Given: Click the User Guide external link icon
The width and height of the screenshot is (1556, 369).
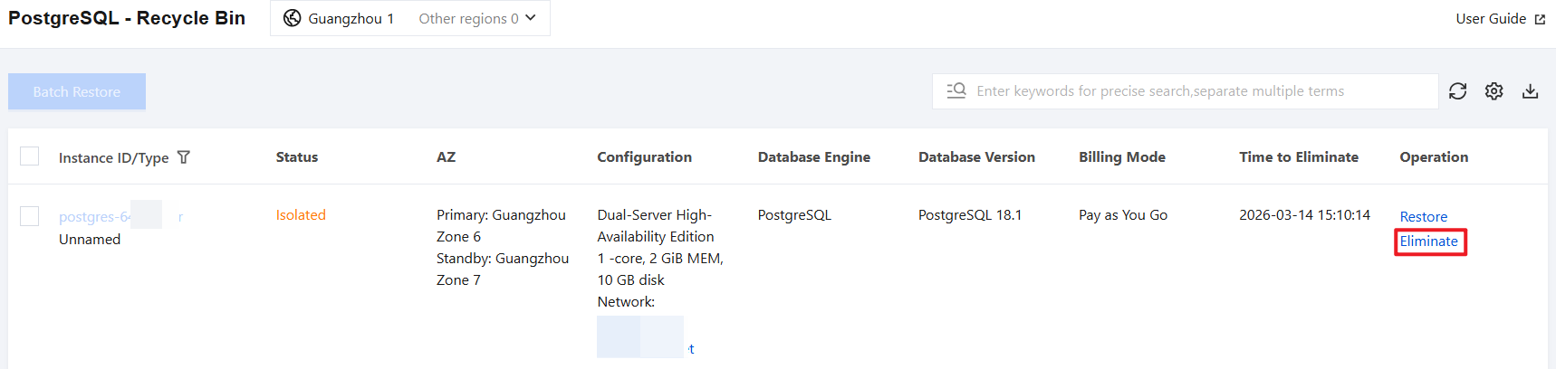Looking at the screenshot, I should (x=1540, y=19).
